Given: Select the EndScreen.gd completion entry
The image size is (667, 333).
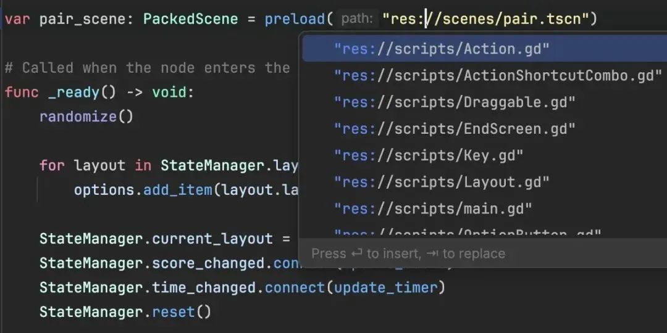Looking at the screenshot, I should click(455, 129).
